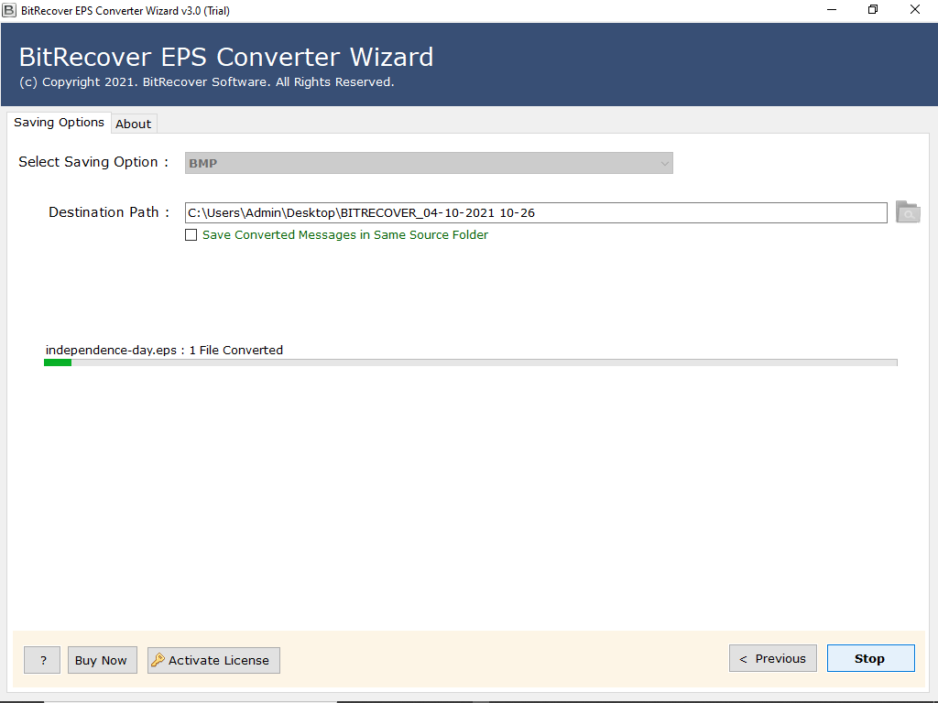Click the Destination Path label
This screenshot has width=938, height=703.
click(x=109, y=212)
